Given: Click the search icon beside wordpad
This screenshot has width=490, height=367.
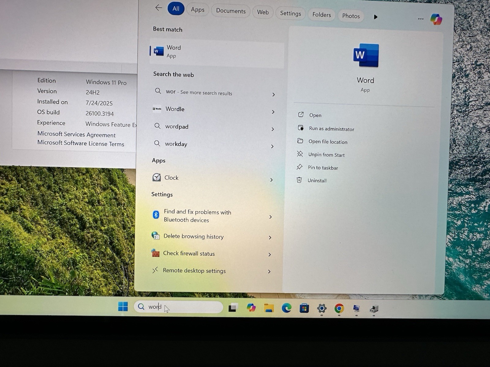Looking at the screenshot, I should point(157,126).
